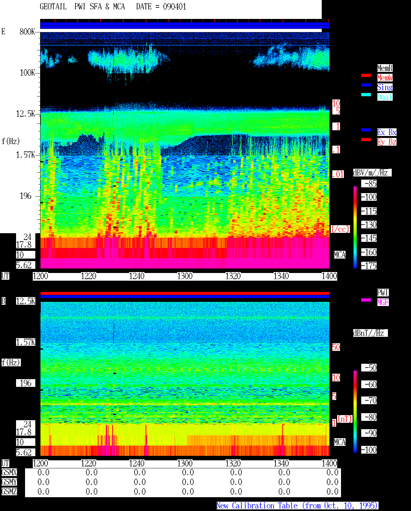Click the red status bar above B spectrogram
Screen dimensions: 411x511
(185, 293)
